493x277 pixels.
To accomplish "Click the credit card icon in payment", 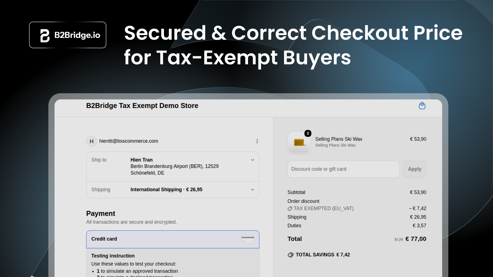I will 248,239.
